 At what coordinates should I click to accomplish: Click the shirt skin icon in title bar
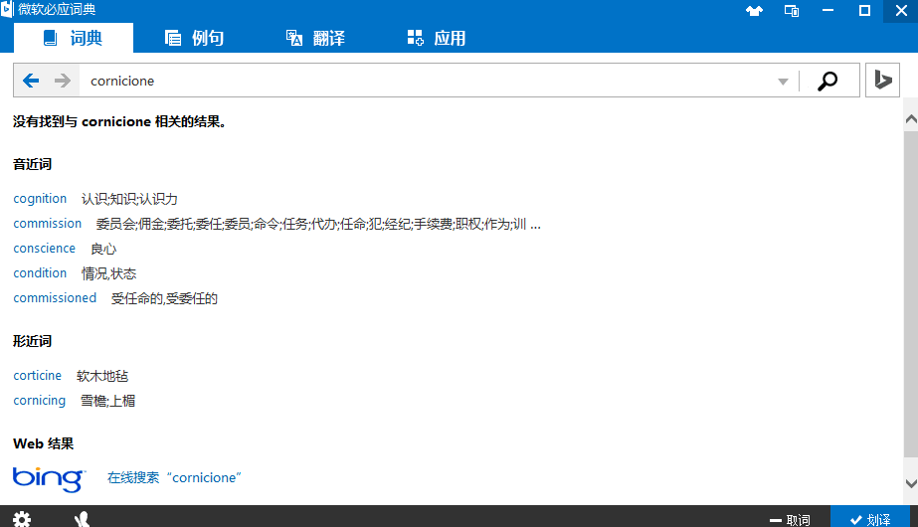tap(754, 11)
